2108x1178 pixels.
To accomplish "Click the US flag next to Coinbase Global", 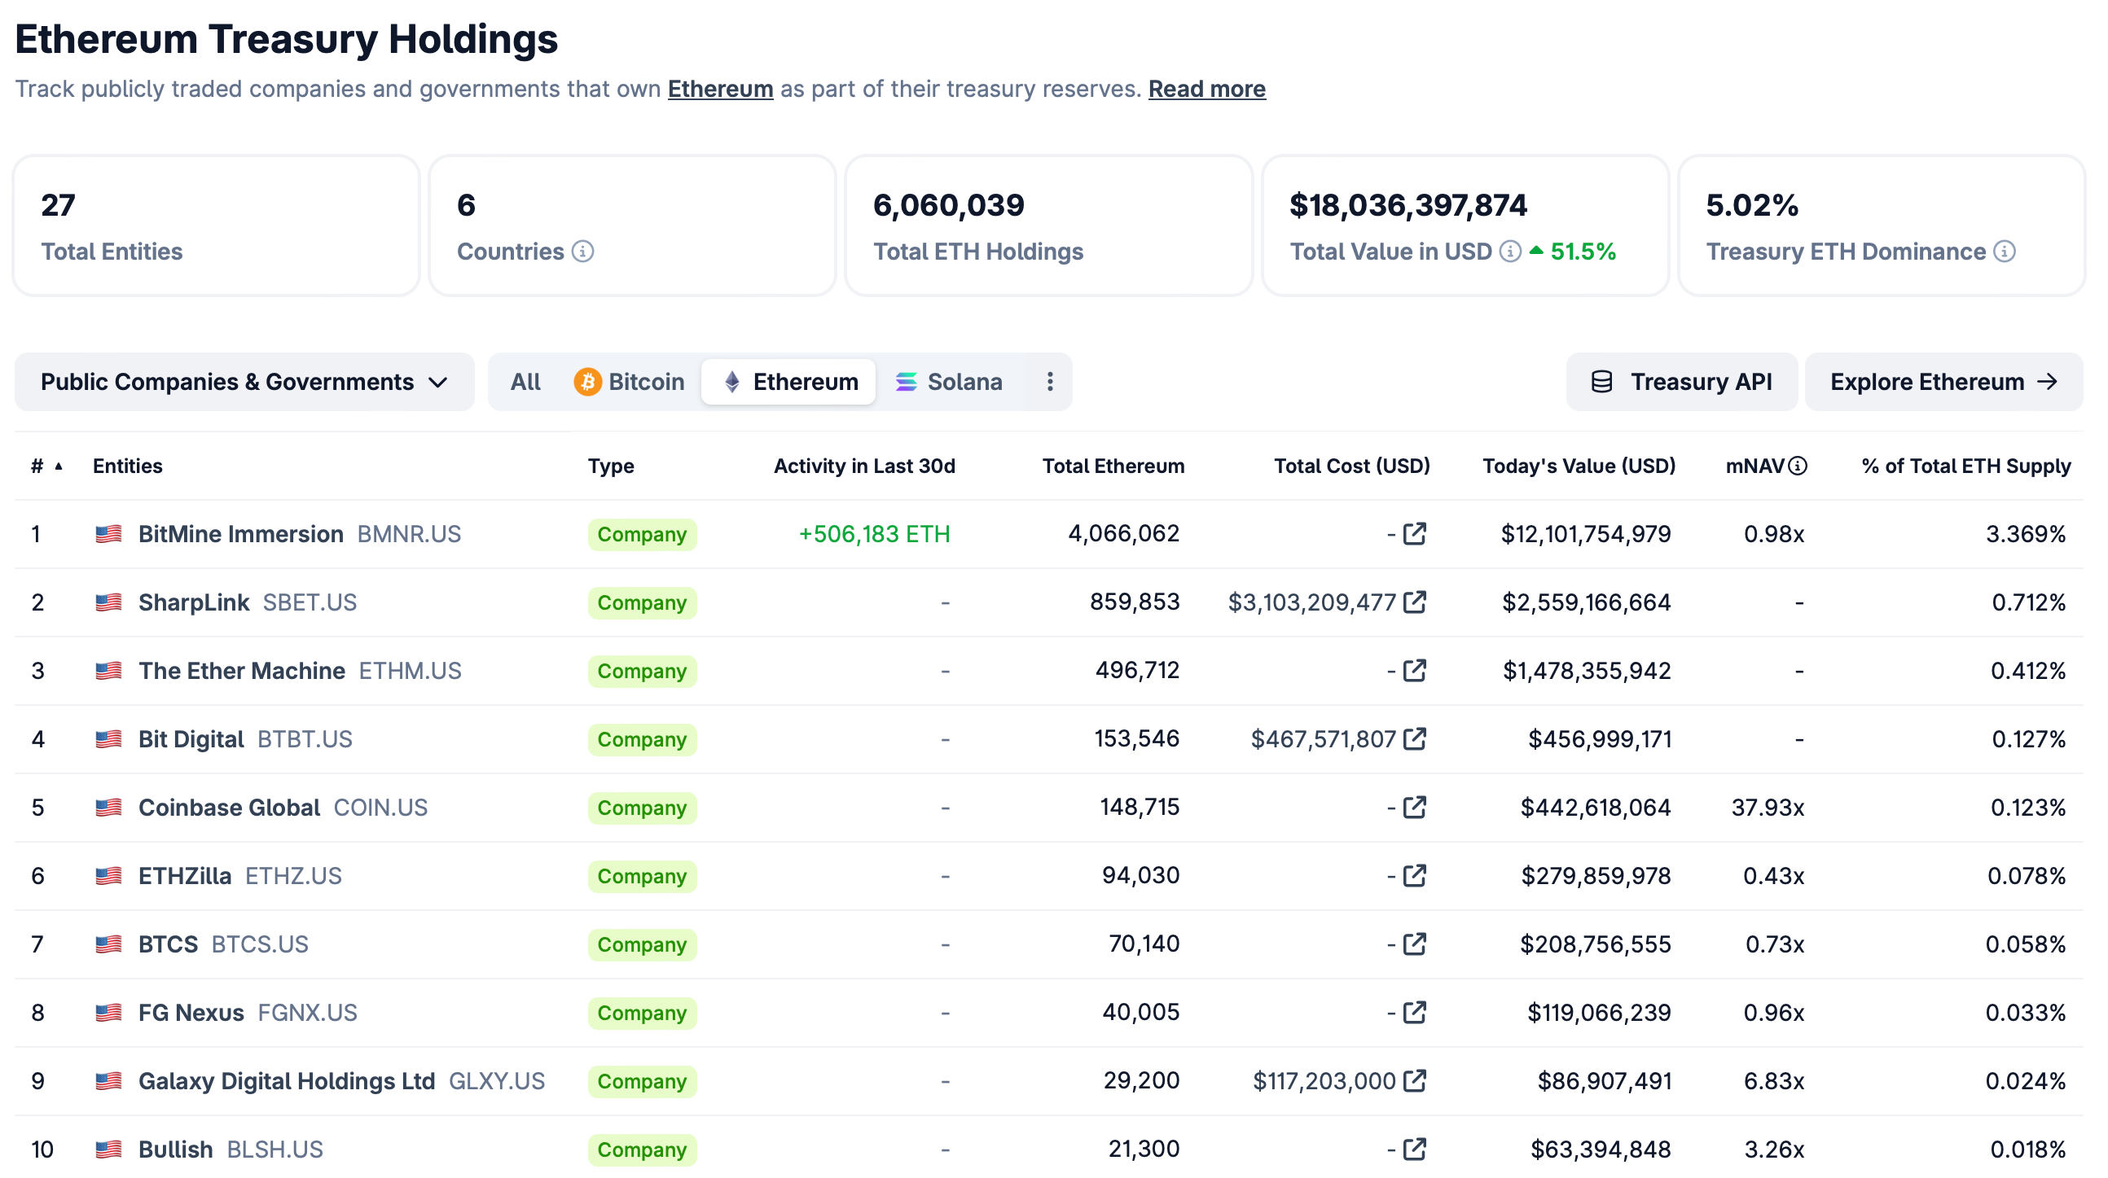I will (109, 808).
